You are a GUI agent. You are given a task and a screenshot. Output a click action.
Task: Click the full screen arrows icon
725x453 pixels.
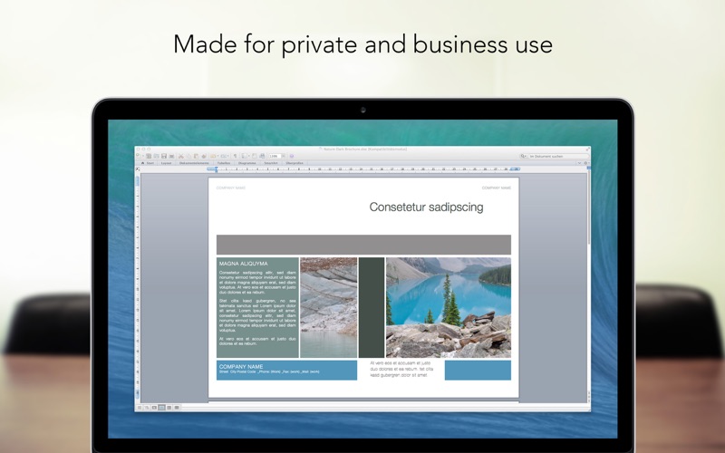(x=588, y=149)
